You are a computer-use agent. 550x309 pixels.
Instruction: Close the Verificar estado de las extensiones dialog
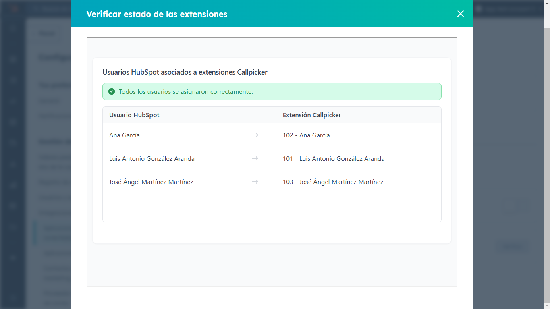[461, 14]
